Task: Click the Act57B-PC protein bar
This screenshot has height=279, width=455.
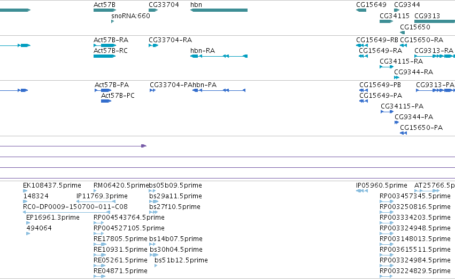Action: tap(106, 101)
